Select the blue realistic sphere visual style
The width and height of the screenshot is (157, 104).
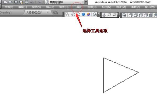[83, 15]
